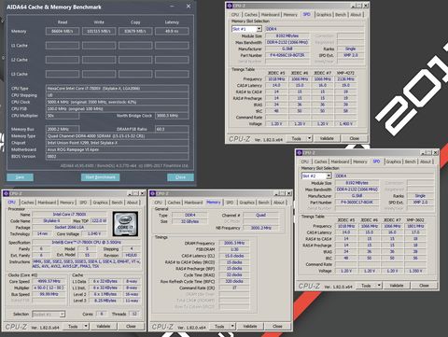This screenshot has height=337, width=448.
Task: Click CPU-Z title icon in Memory-tab window
Action: coord(152,193)
